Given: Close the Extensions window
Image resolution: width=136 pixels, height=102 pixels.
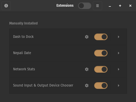Looking at the screenshot, I should (x=130, y=6).
